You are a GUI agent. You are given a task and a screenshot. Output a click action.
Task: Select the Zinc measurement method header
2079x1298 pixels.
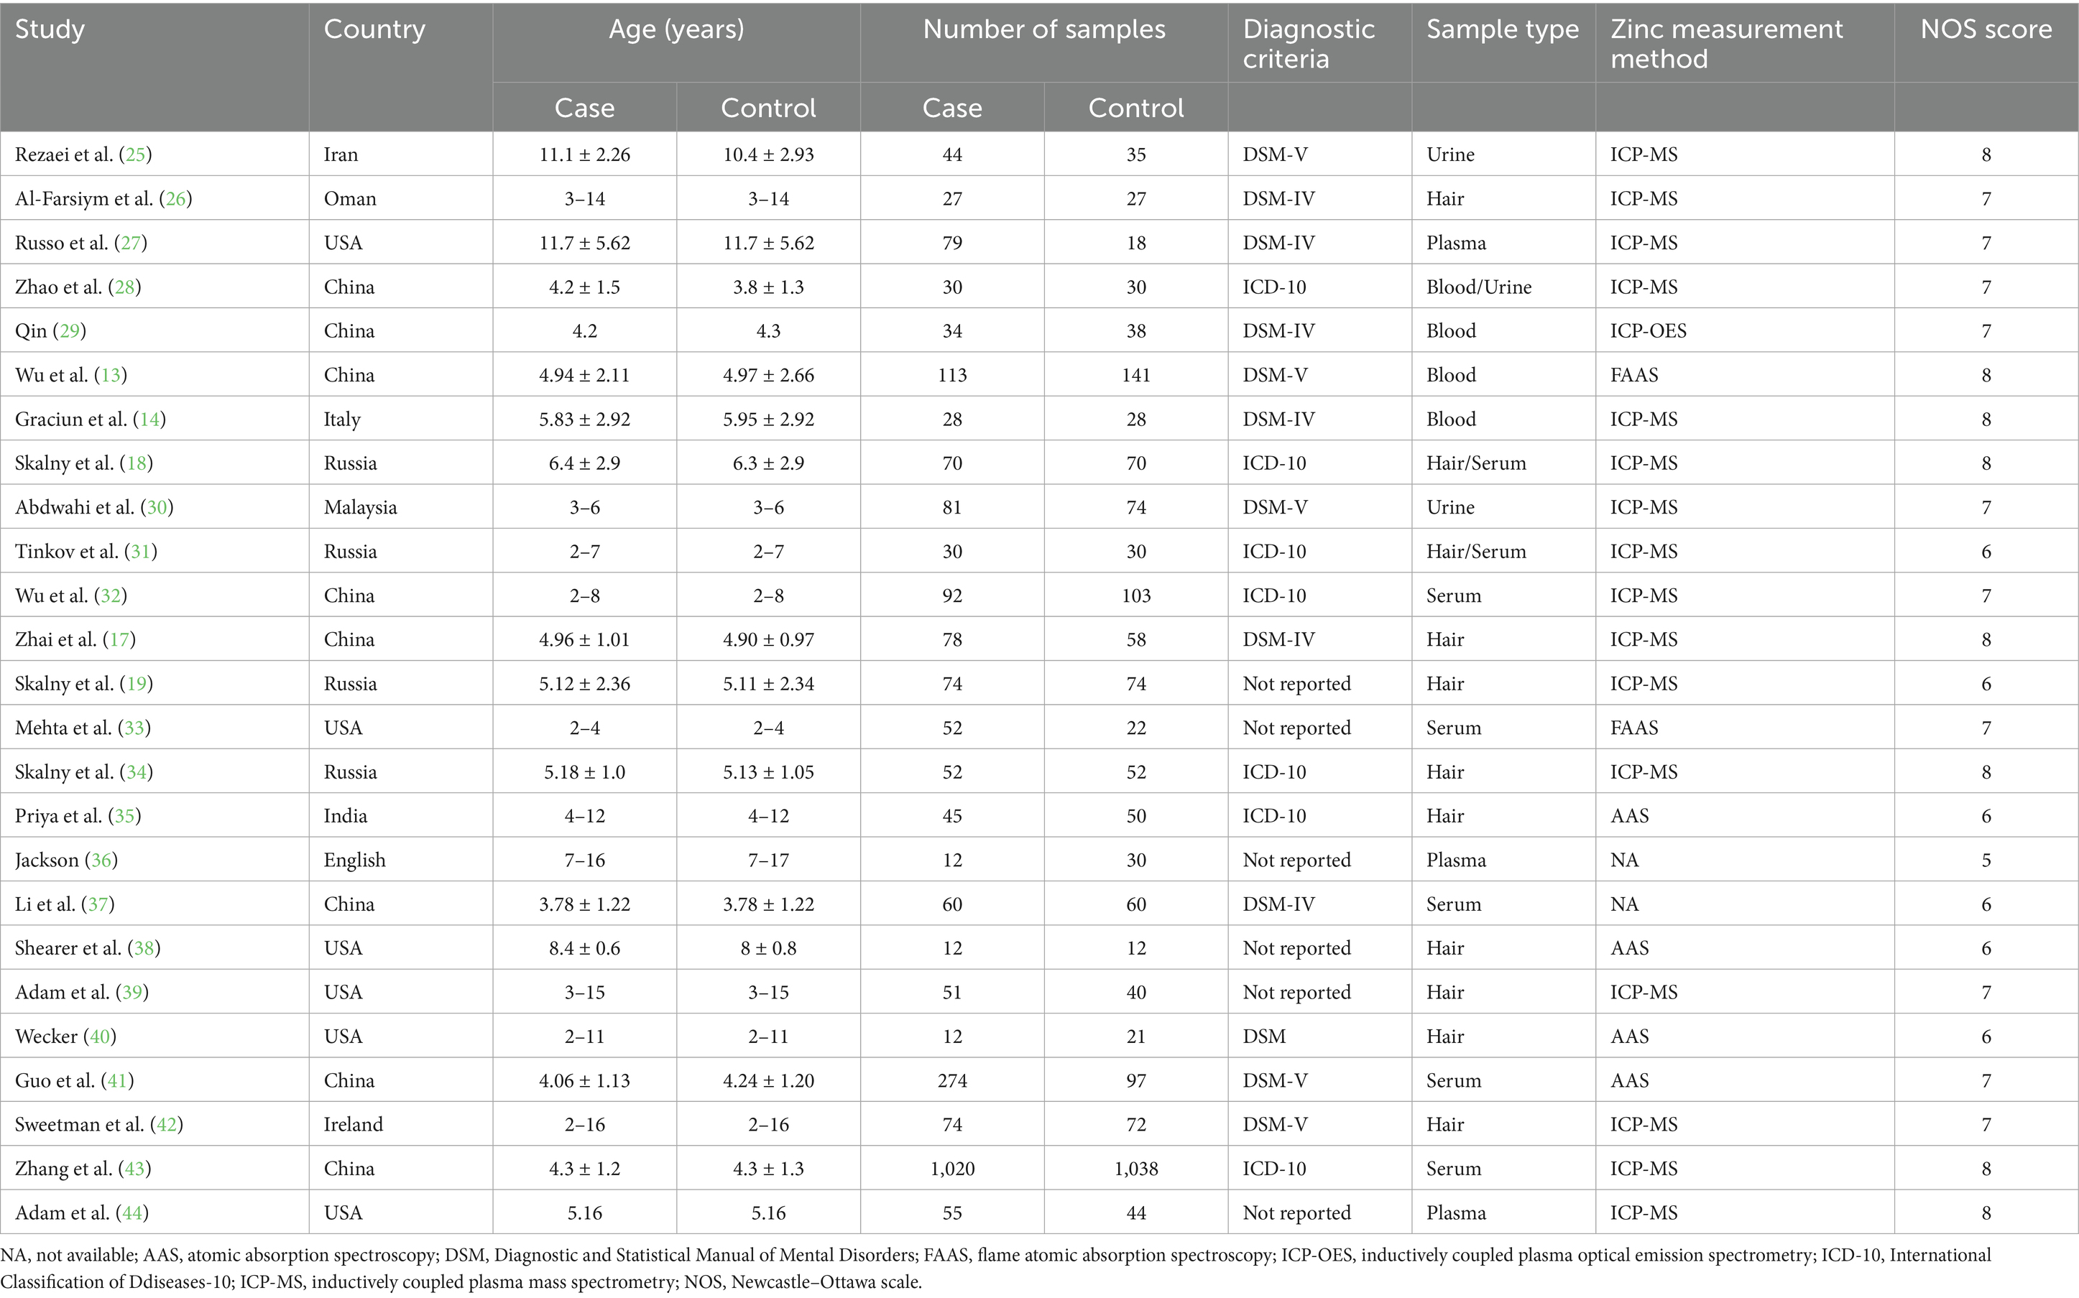point(1726,44)
